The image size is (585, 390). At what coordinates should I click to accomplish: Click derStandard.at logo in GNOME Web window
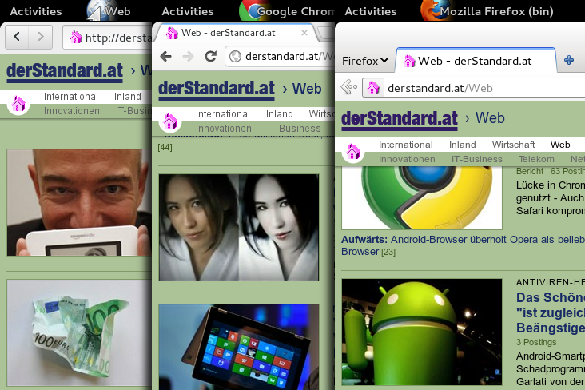65,71
